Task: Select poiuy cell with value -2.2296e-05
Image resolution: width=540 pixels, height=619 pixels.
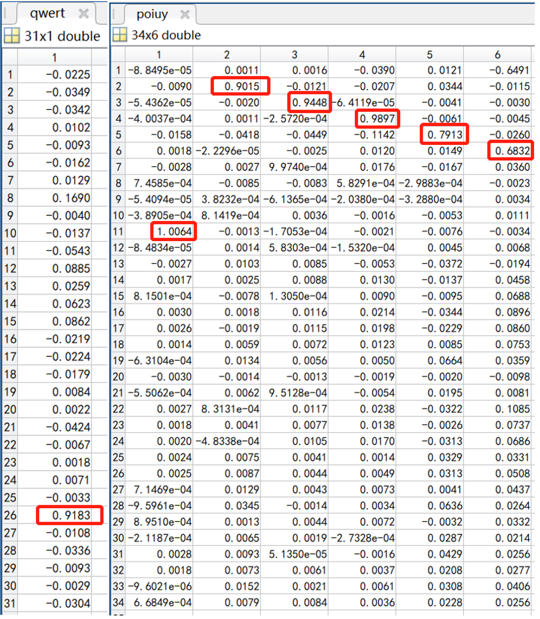Action: (226, 151)
